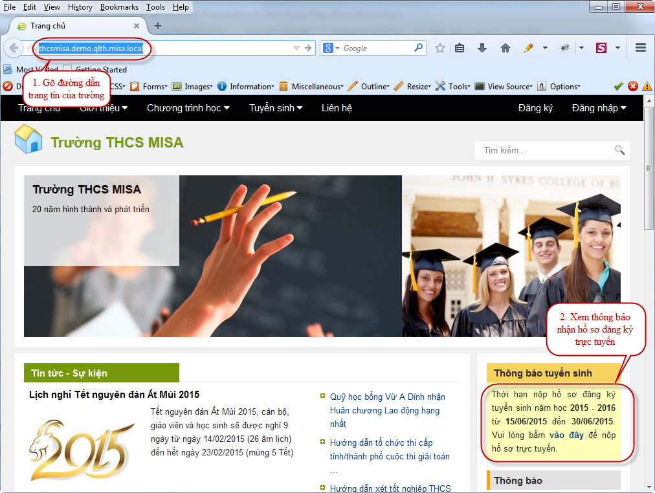Click the Disable red circle icon
This screenshot has height=493, width=655.
(8, 87)
